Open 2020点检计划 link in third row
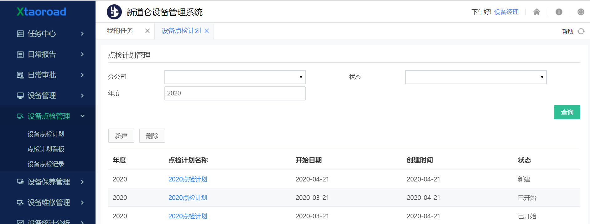Screen dimensions: 590x224 (188, 216)
